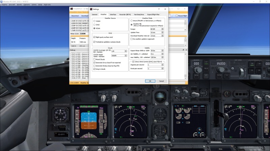Enable the Mixed Clouds checkbox

coord(94,59)
